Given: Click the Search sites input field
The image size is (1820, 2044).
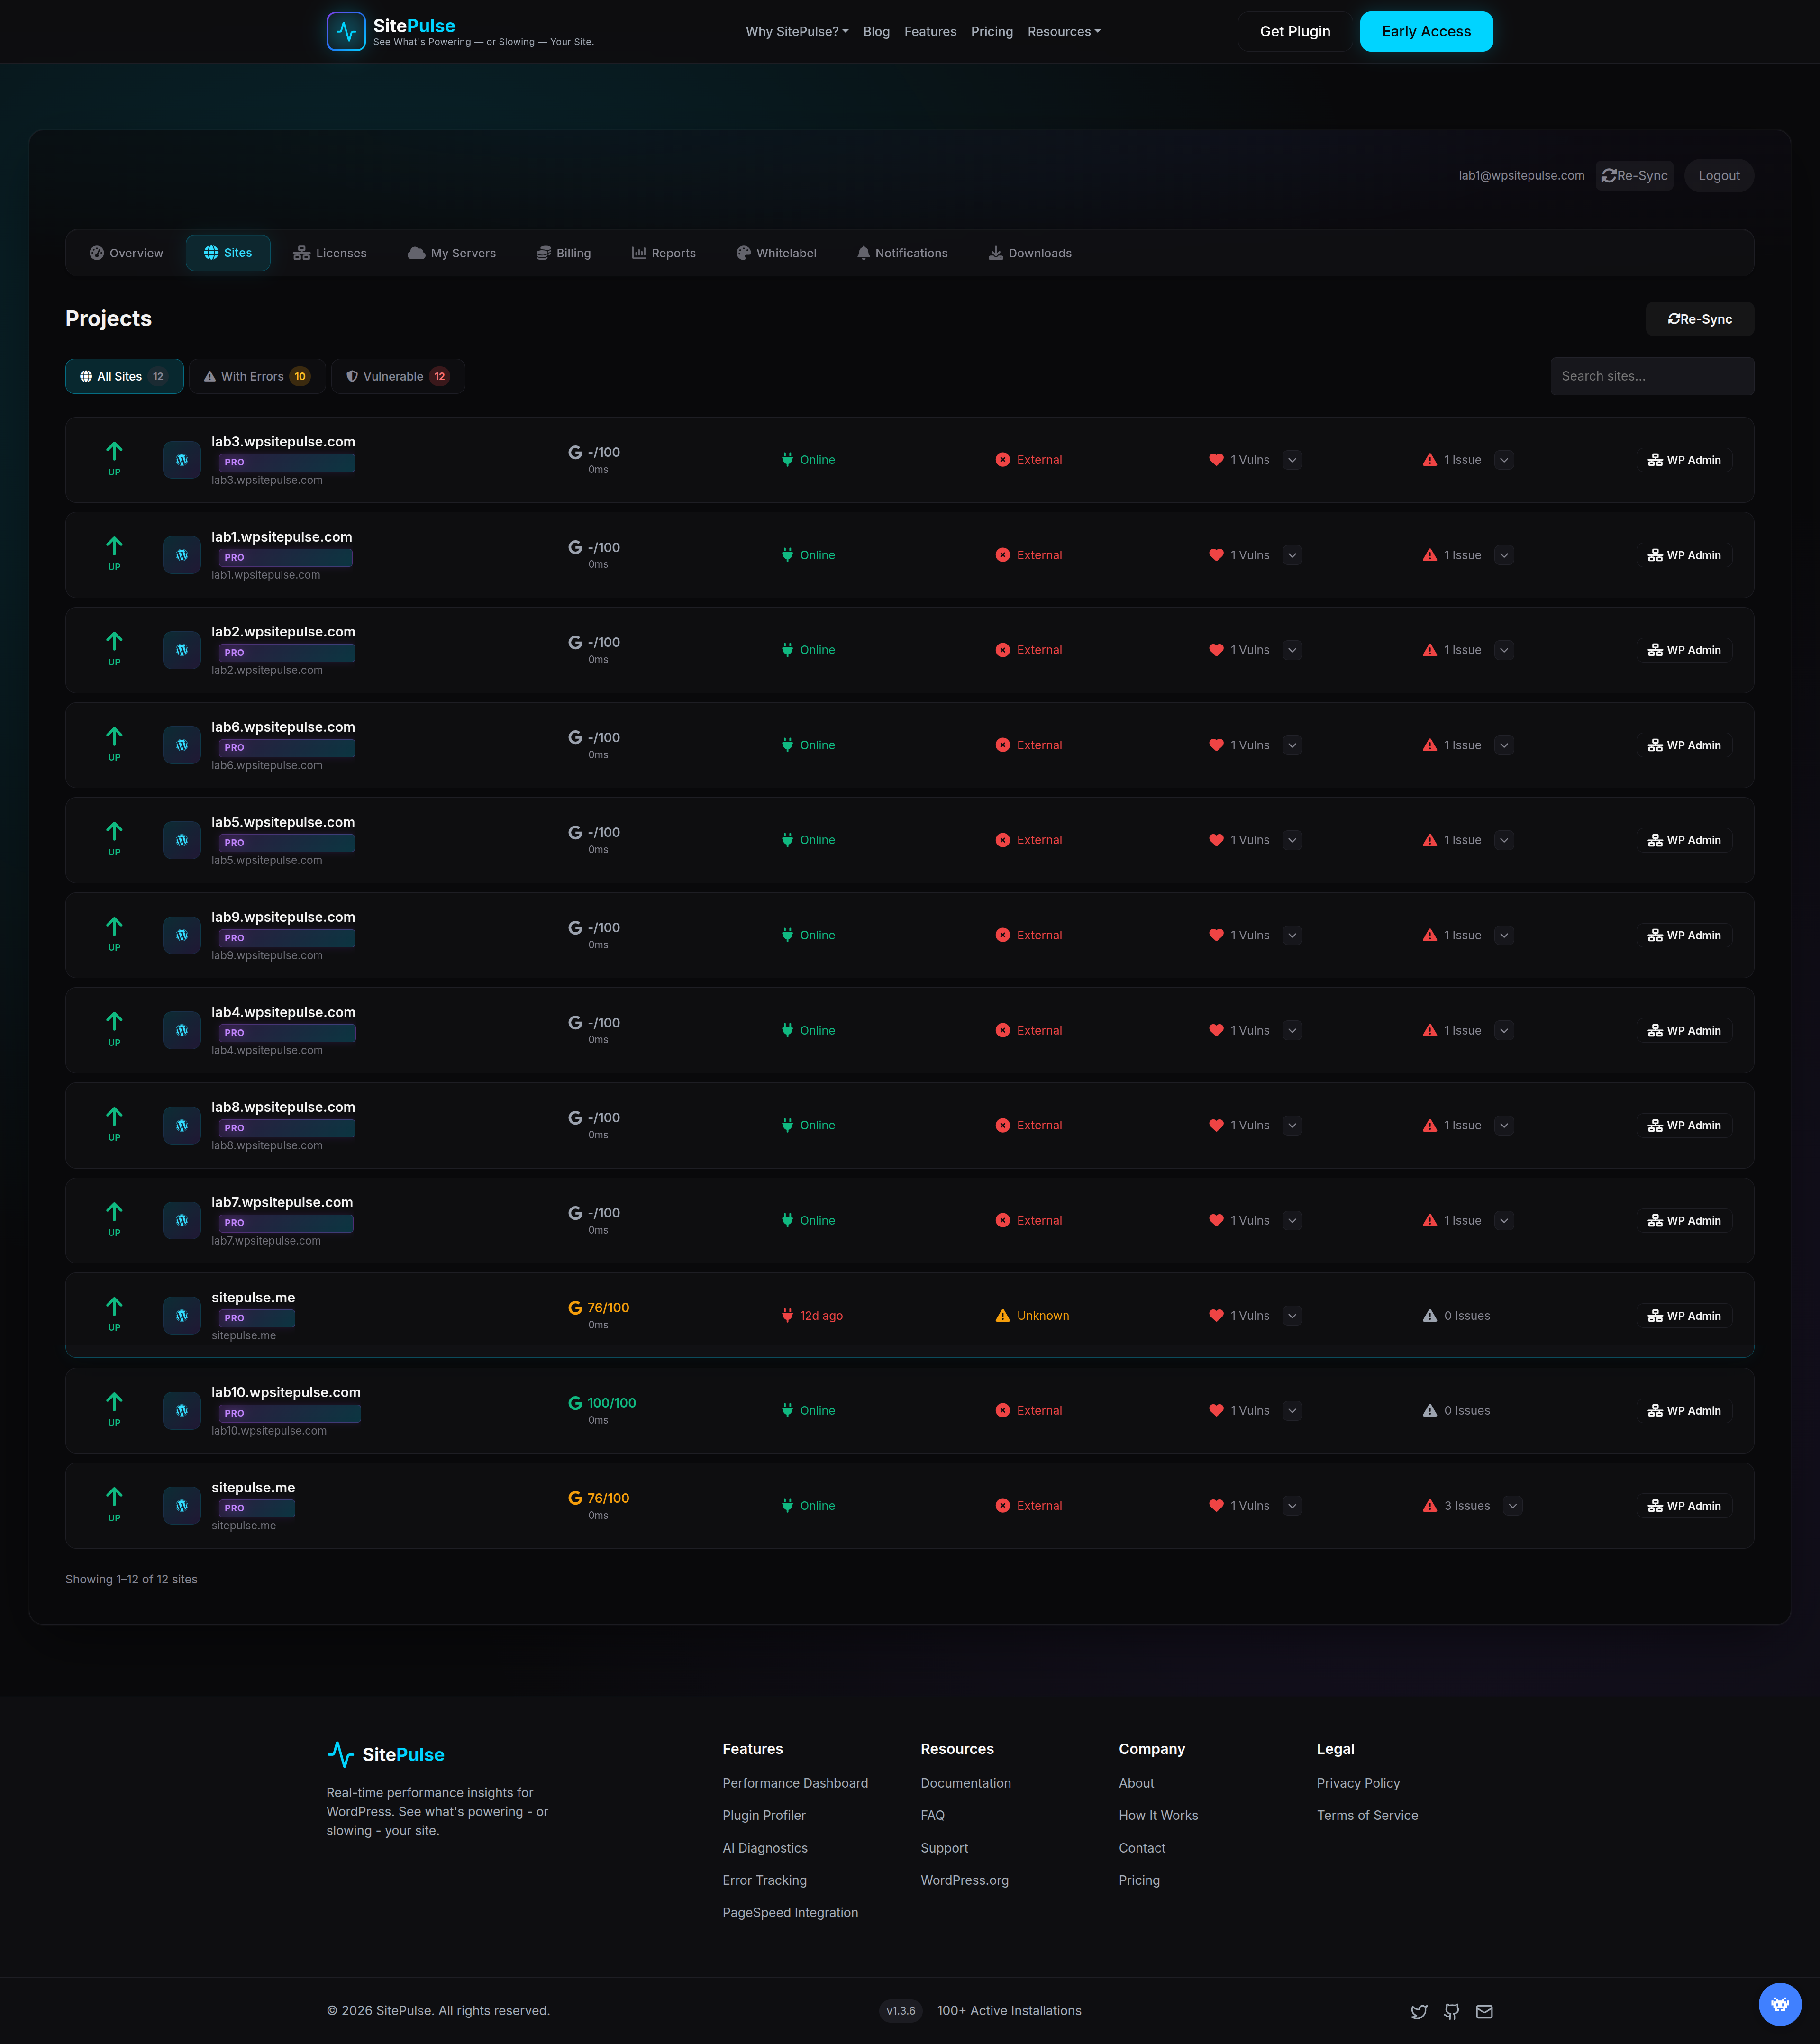Looking at the screenshot, I should 1652,376.
